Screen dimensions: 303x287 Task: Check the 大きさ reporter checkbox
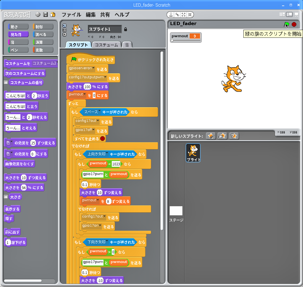click(x=6, y=197)
